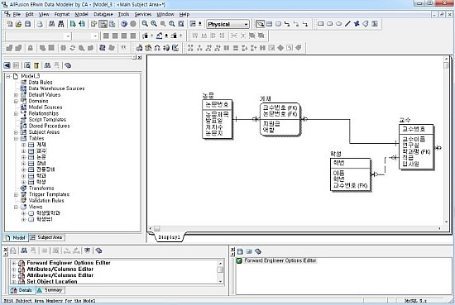Viewport: 455px width, 305px height.
Task: Select the rectangle shape drawing tool
Action: pos(321,24)
